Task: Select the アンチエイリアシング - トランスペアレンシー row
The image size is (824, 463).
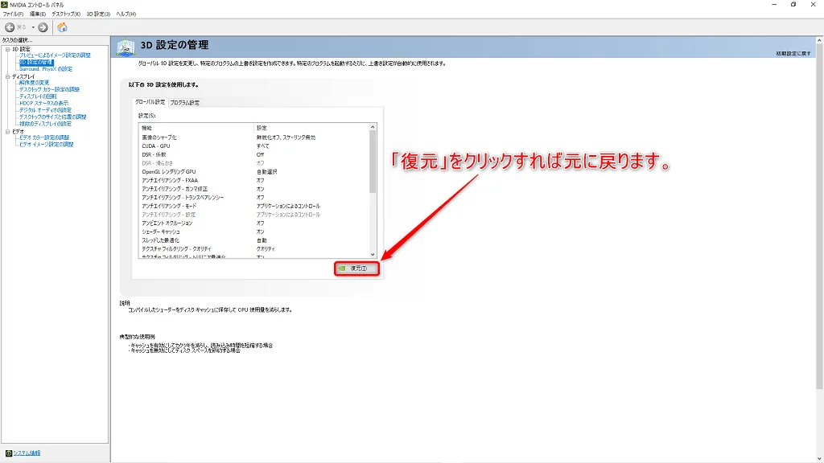Action: point(254,198)
